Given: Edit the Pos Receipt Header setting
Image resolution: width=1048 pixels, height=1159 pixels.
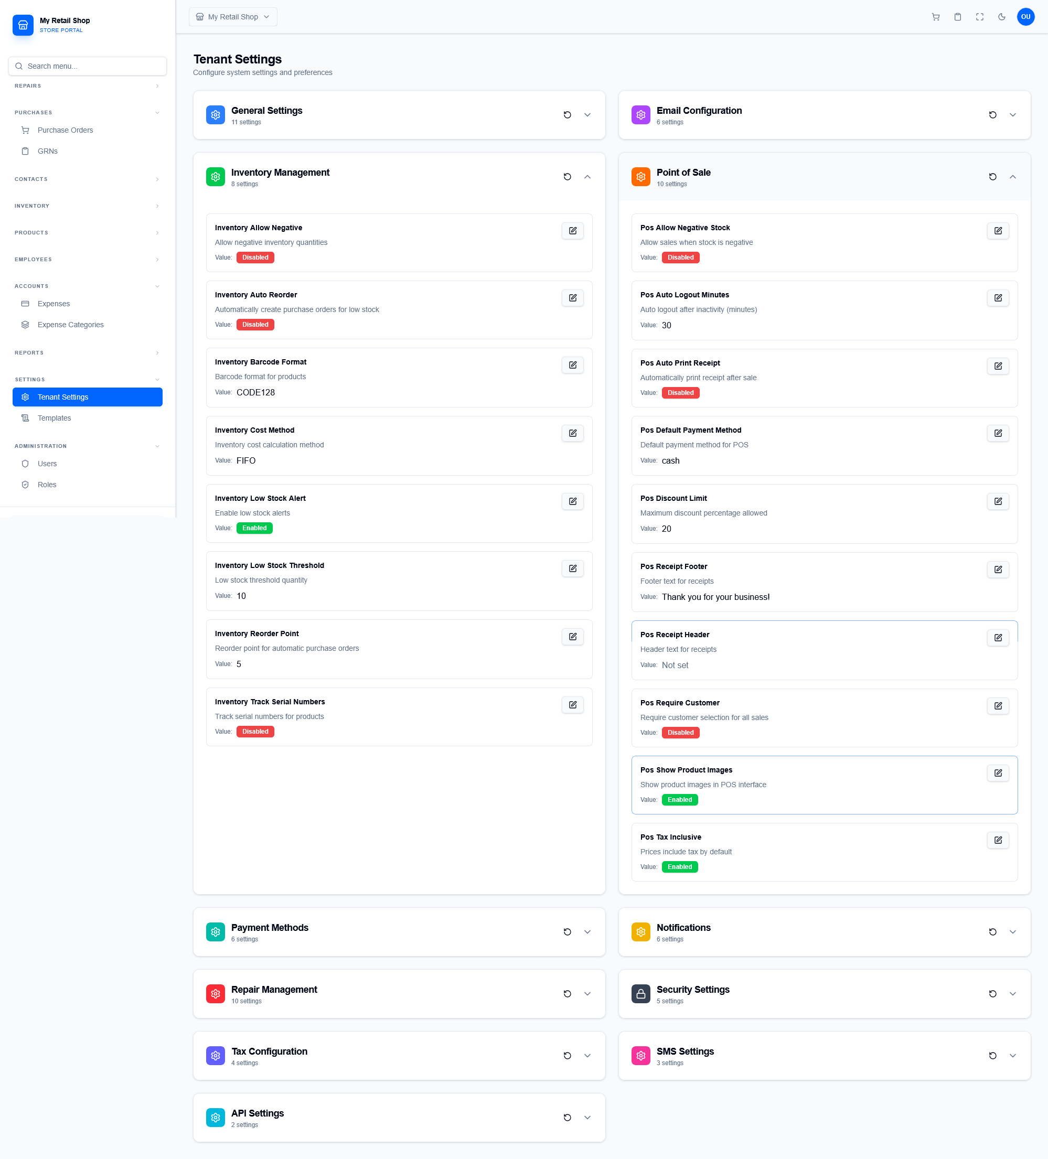Looking at the screenshot, I should point(998,638).
